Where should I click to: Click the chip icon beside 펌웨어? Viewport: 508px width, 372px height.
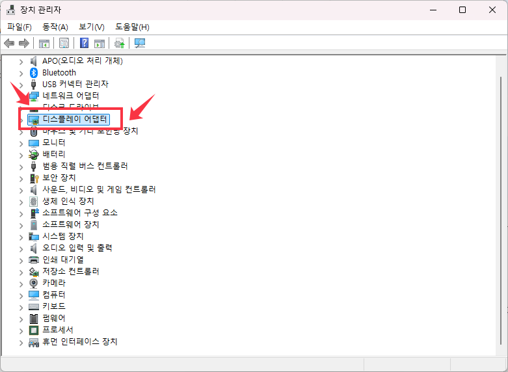(x=34, y=318)
